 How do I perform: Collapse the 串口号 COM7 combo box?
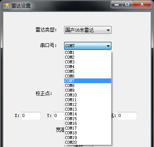(x=88, y=46)
